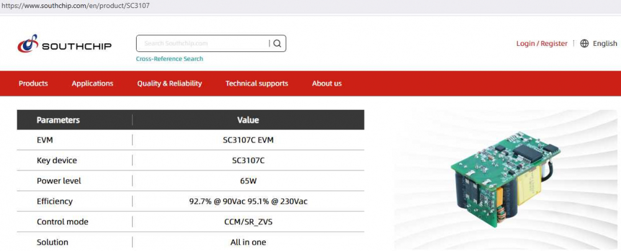The height and width of the screenshot is (251, 621).
Task: Click the SC3107C EVM value cell
Action: (x=248, y=140)
